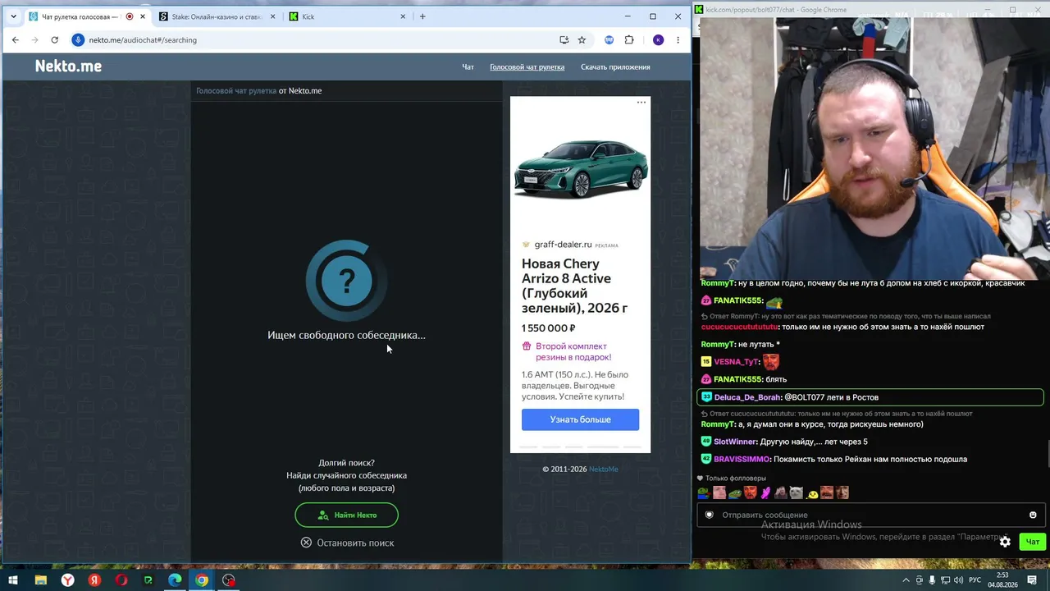Reload the Nekto.me page
Screen dimensions: 1050x591
[54, 39]
